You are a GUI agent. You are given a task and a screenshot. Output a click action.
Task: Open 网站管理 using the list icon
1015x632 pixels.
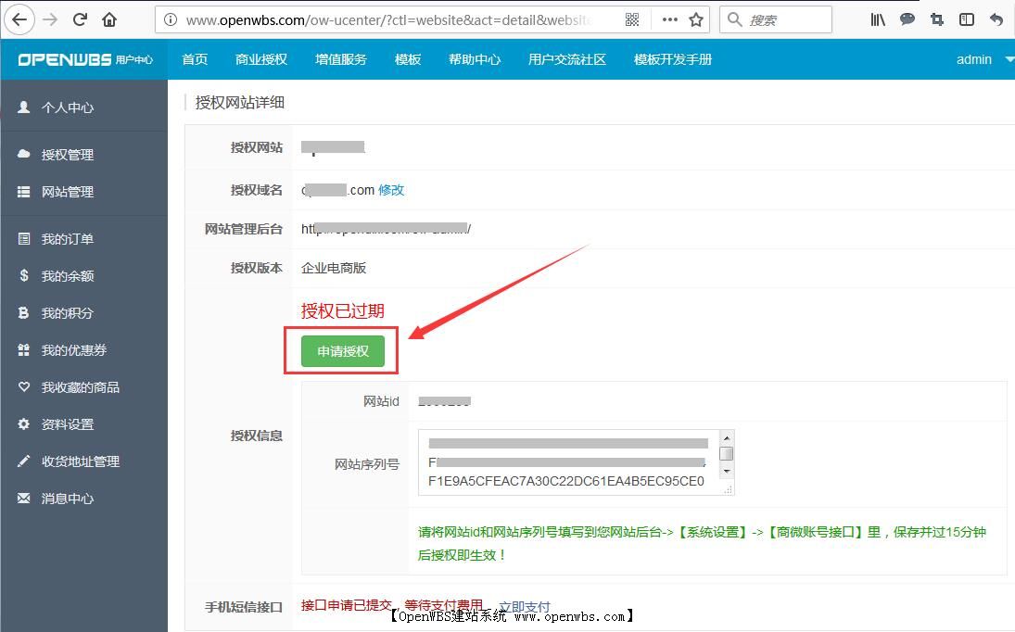24,192
